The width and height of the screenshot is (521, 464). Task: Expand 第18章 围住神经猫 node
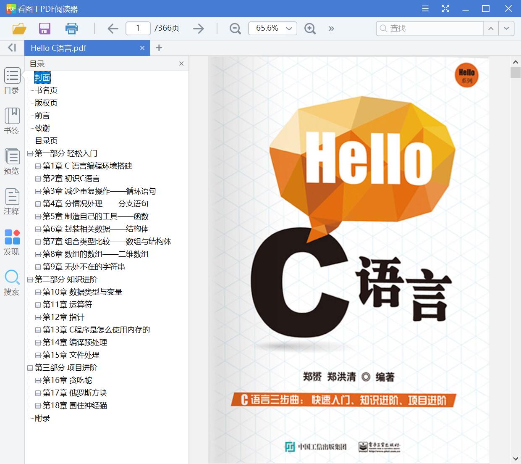point(38,406)
